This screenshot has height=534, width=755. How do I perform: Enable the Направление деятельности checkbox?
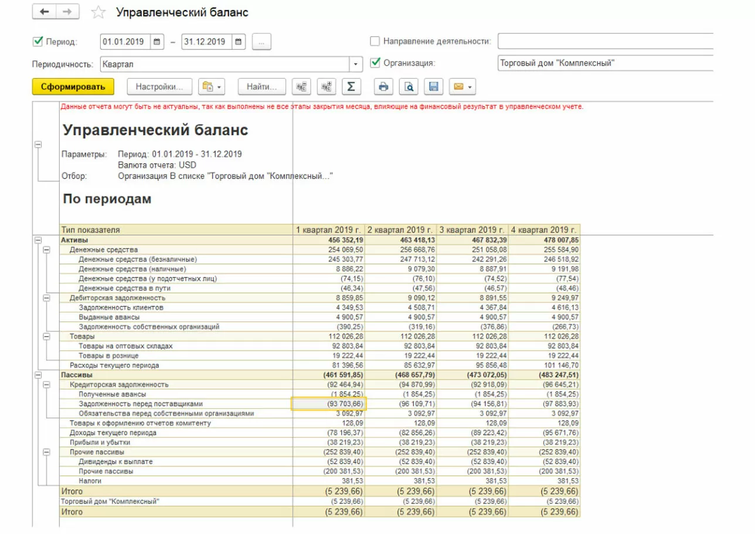point(375,42)
